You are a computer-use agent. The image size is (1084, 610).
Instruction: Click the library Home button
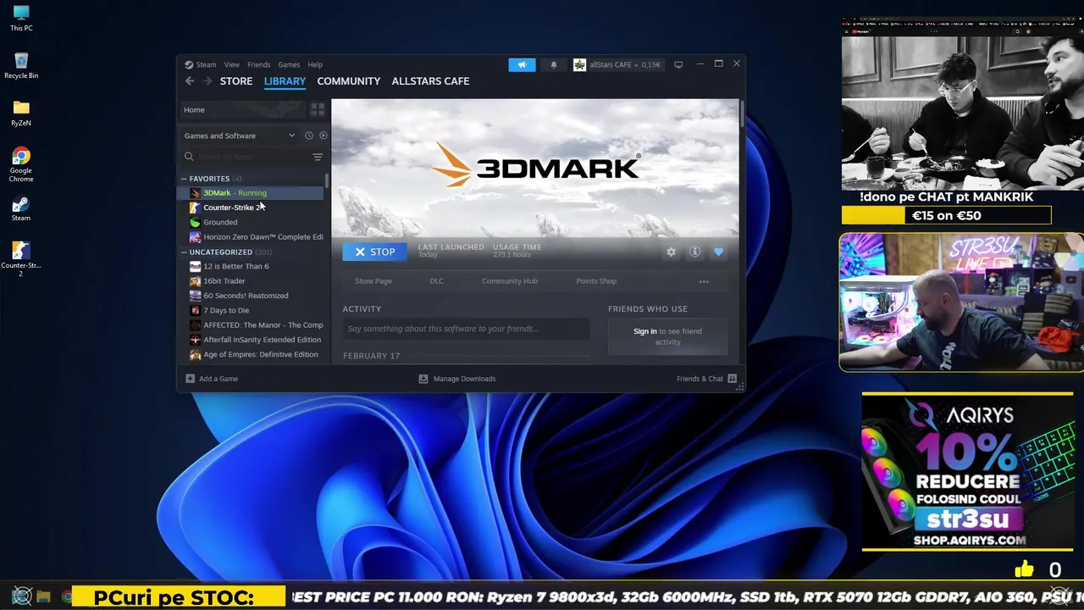coord(242,109)
